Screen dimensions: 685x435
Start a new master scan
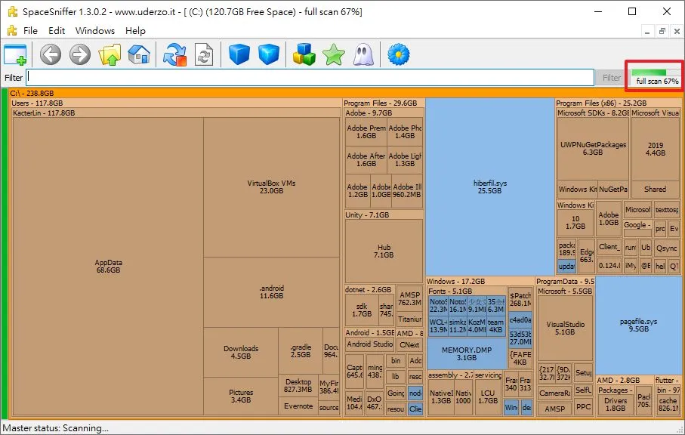click(174, 55)
